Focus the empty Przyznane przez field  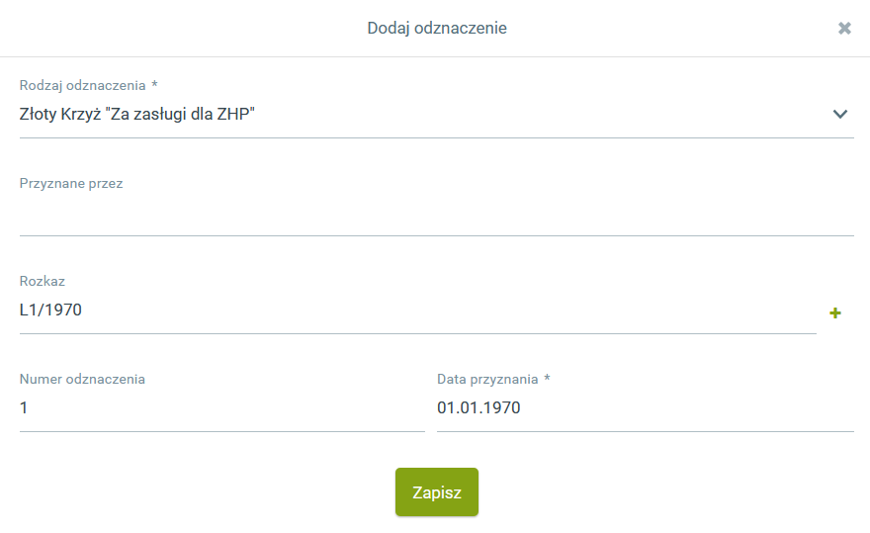pyautogui.click(x=435, y=213)
